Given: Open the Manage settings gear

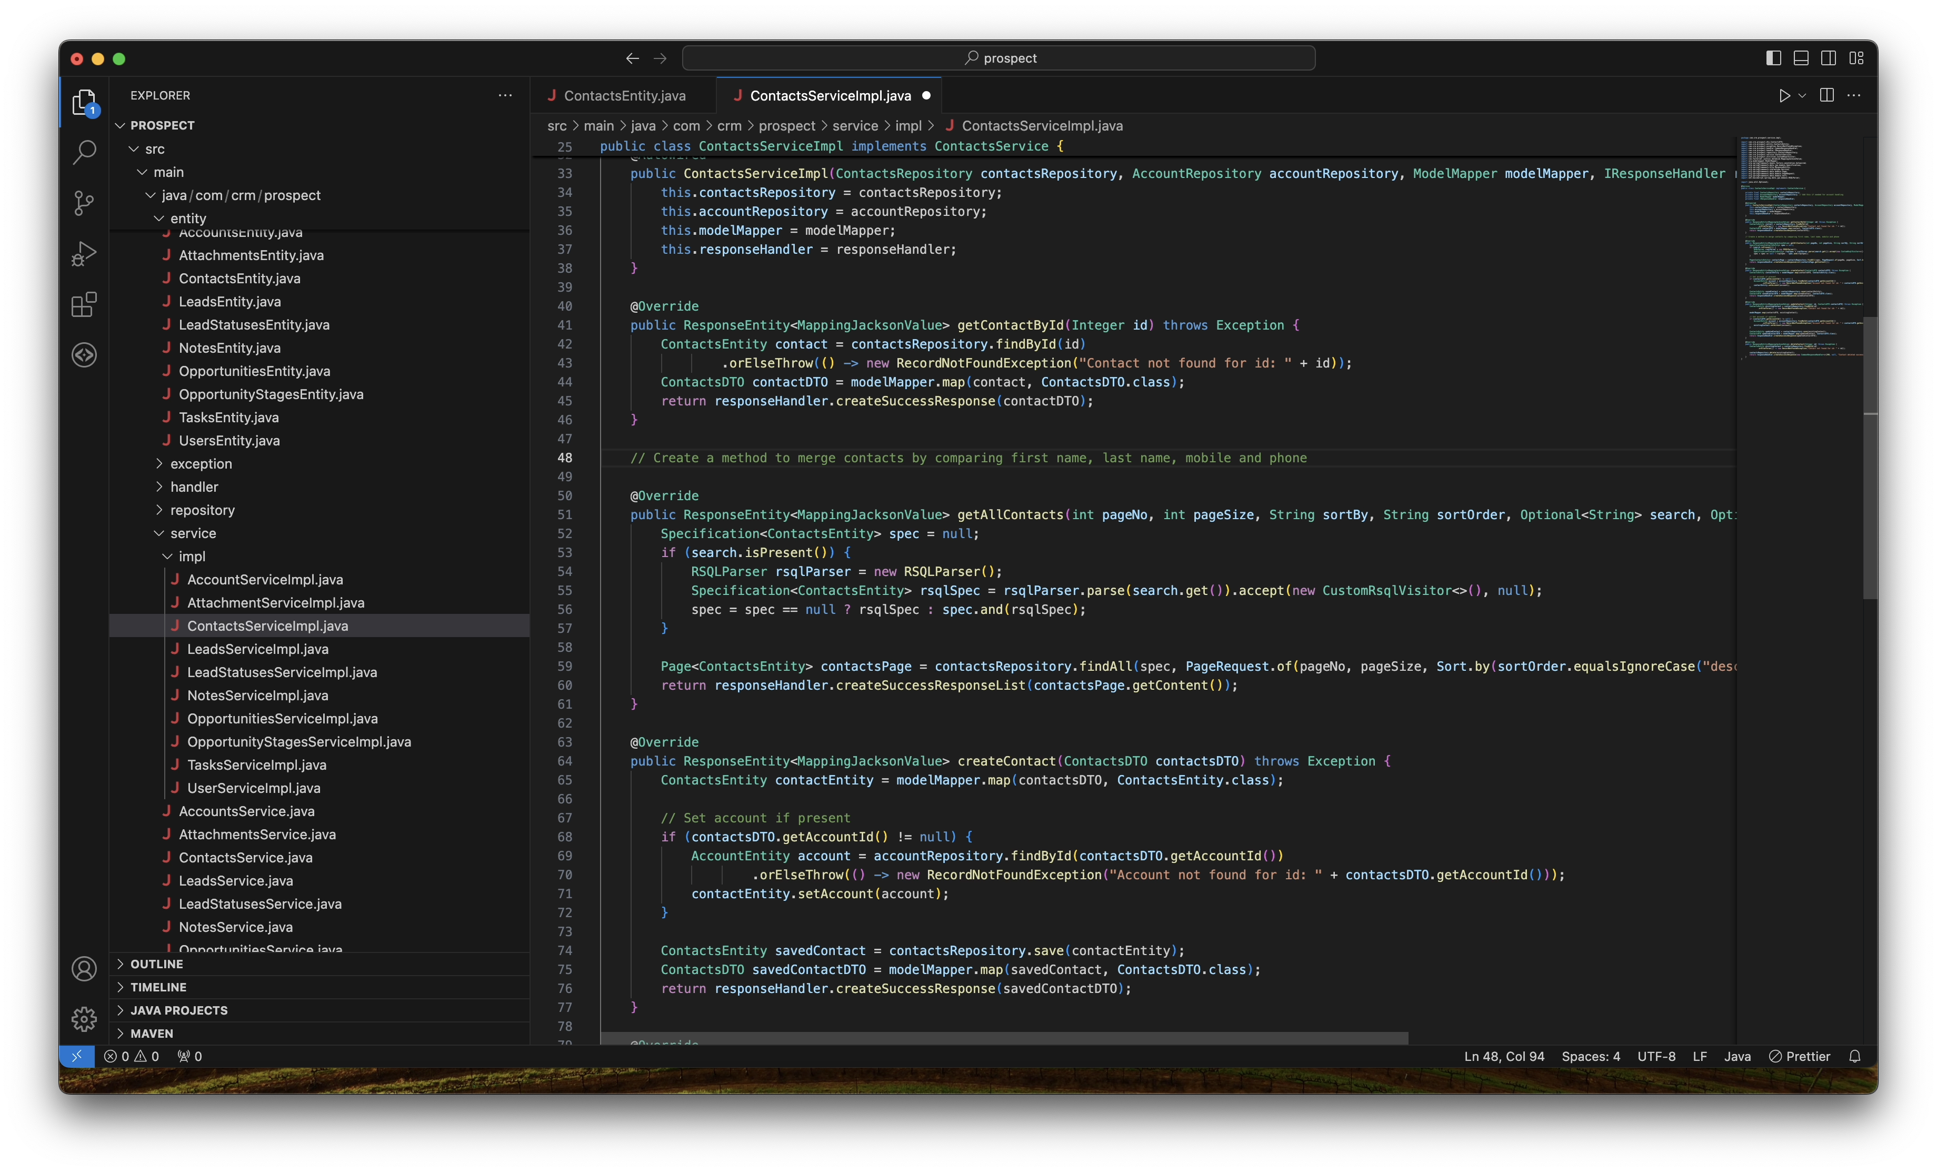Looking at the screenshot, I should [x=84, y=1019].
